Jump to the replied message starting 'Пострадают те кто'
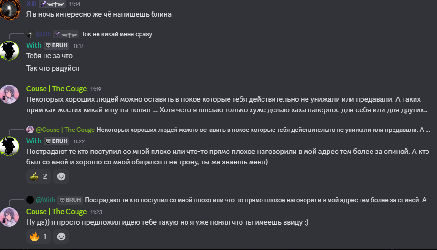 pyautogui.click(x=258, y=200)
